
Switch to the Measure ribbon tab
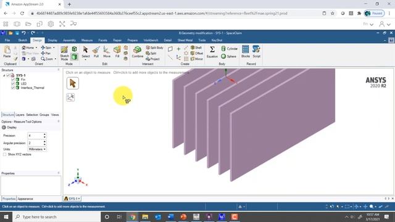87,40
